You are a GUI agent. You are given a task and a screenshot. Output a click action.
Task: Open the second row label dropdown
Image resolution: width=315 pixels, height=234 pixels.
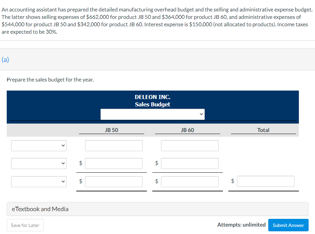(x=39, y=163)
